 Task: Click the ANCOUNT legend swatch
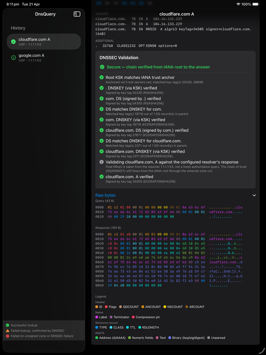coord(143,307)
